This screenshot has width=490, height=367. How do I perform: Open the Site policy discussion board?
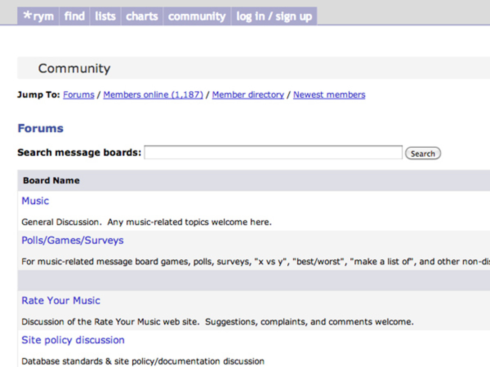coord(73,340)
